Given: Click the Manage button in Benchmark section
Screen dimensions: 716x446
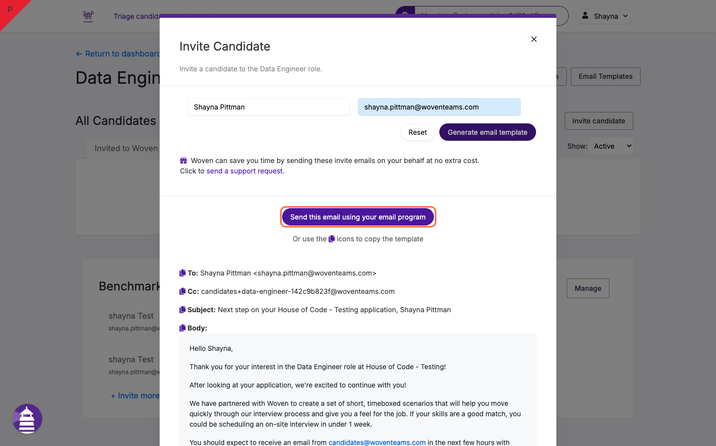Looking at the screenshot, I should [588, 288].
